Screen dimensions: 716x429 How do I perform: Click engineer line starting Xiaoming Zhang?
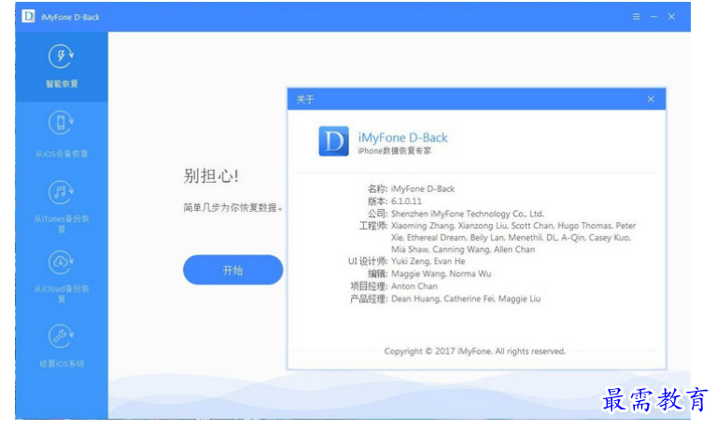coord(513,226)
